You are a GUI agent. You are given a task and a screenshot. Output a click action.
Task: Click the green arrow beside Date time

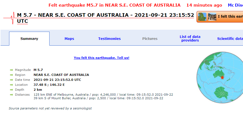12,80
